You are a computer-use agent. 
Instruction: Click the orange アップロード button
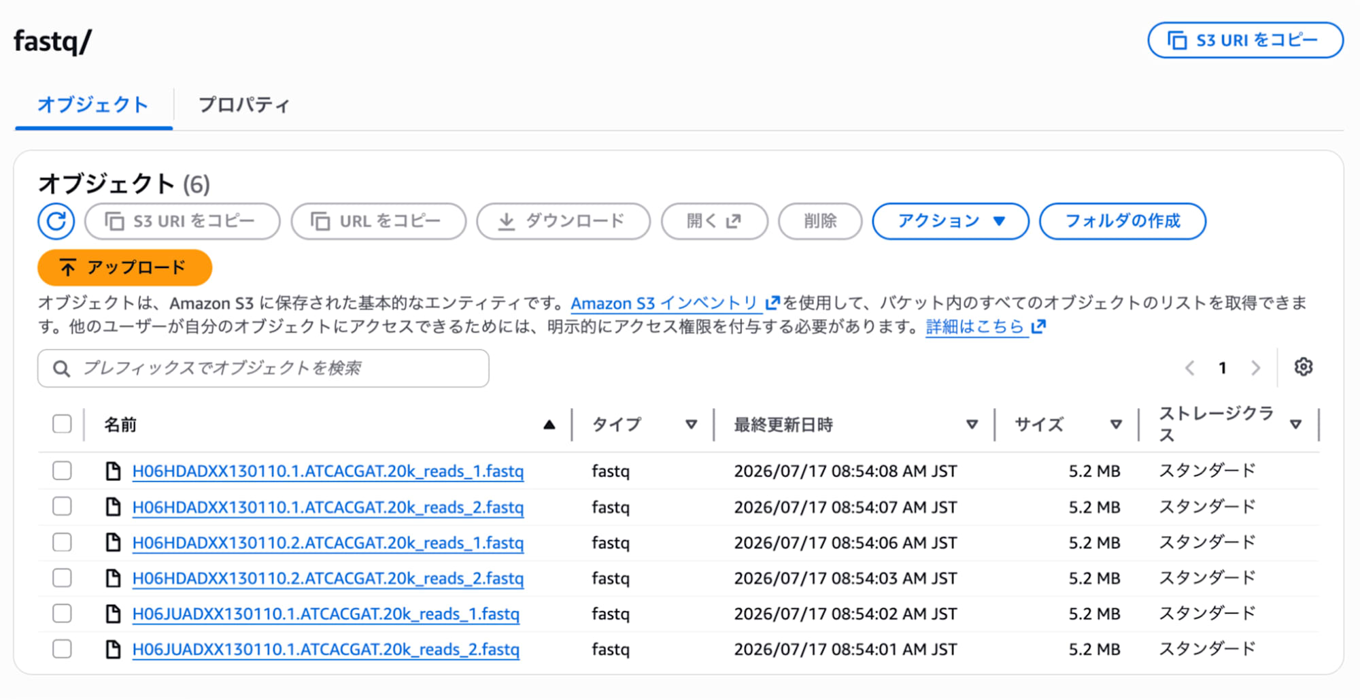(125, 267)
